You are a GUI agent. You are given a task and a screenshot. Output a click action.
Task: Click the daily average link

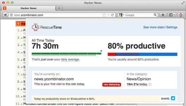click(70, 59)
